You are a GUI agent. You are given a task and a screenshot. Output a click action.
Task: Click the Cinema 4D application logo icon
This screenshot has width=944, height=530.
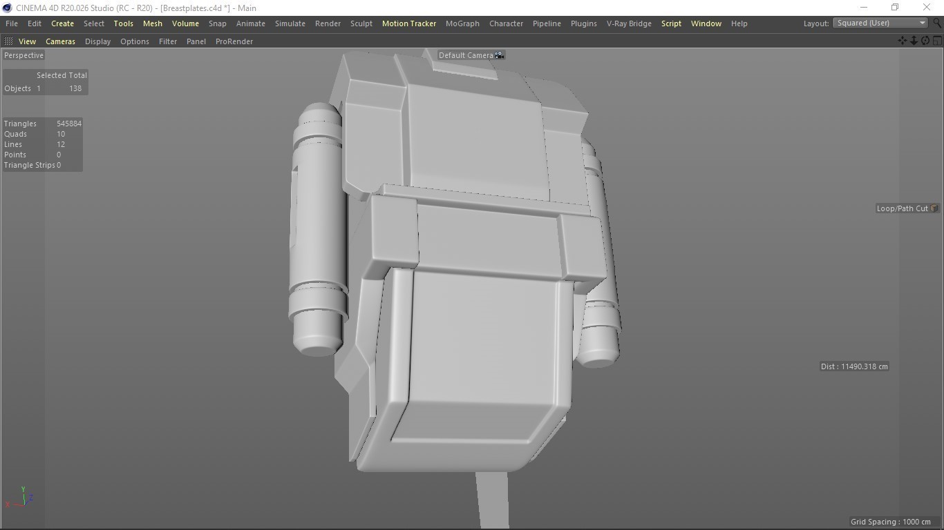tap(7, 8)
